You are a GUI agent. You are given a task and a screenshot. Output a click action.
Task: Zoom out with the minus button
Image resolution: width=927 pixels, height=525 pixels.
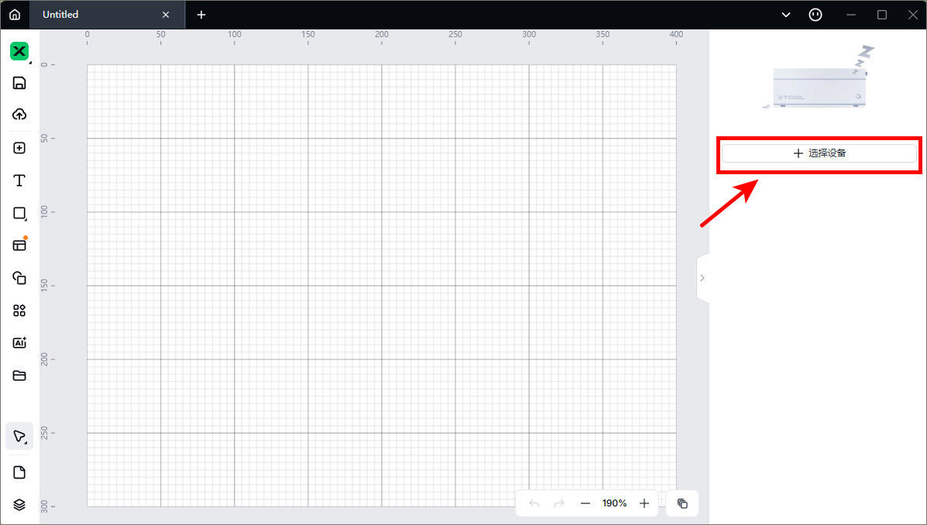(x=585, y=503)
